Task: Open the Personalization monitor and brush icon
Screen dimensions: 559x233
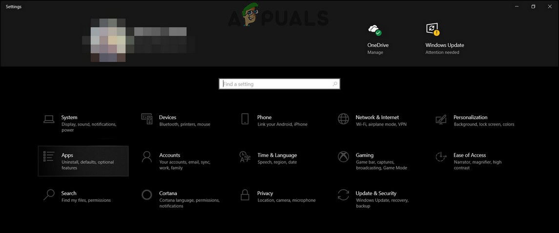Action: click(x=441, y=119)
